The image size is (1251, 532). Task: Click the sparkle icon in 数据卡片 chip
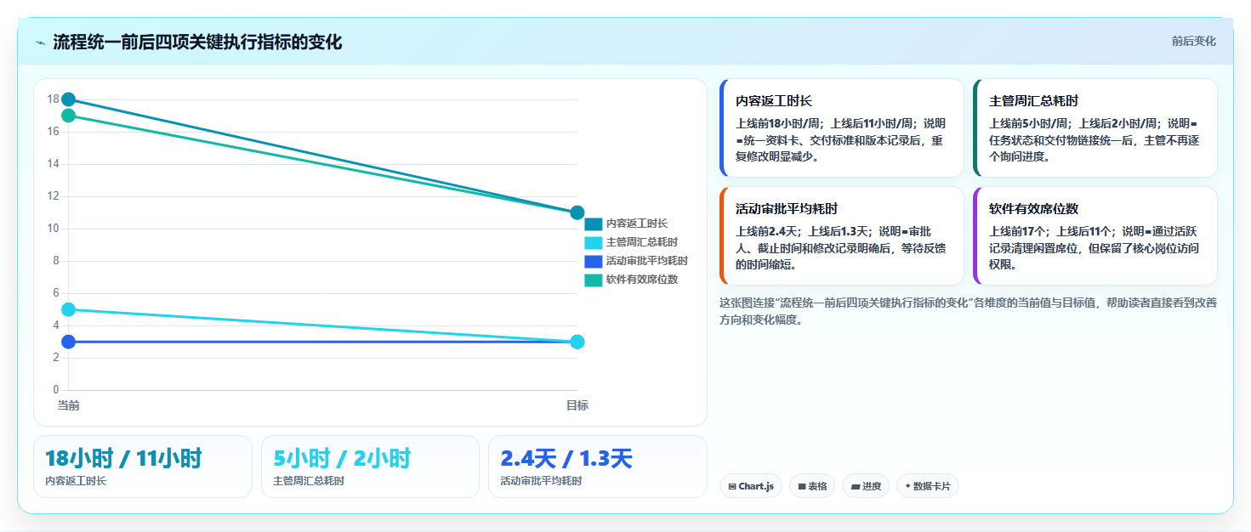(907, 486)
